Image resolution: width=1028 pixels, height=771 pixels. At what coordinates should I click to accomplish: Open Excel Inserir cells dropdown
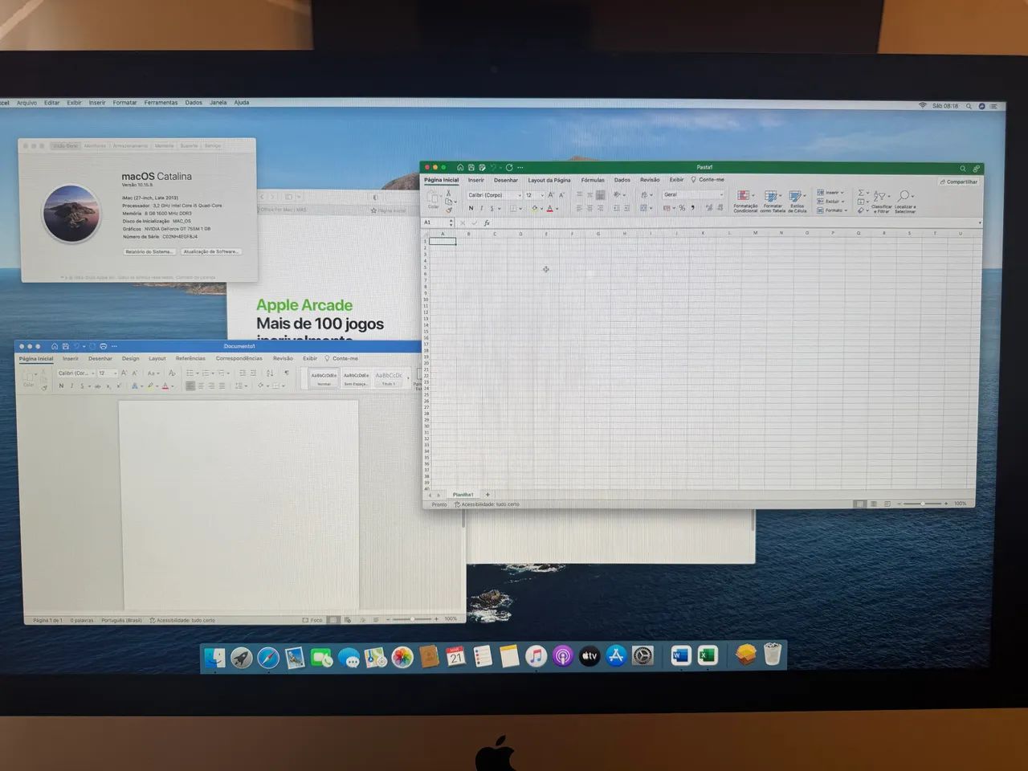831,193
